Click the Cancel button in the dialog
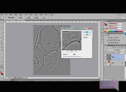This screenshot has width=126, height=92. coord(87,35)
